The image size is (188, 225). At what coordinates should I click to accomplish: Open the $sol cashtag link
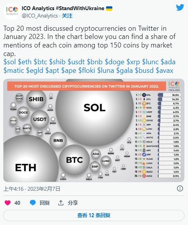coord(10,62)
